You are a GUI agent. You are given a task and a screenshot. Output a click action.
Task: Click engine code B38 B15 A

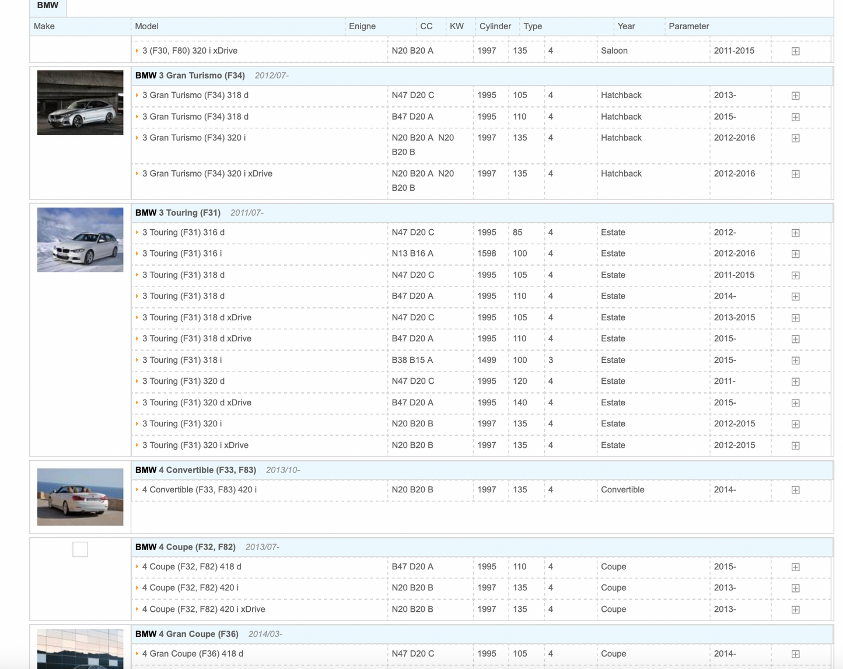click(x=412, y=360)
